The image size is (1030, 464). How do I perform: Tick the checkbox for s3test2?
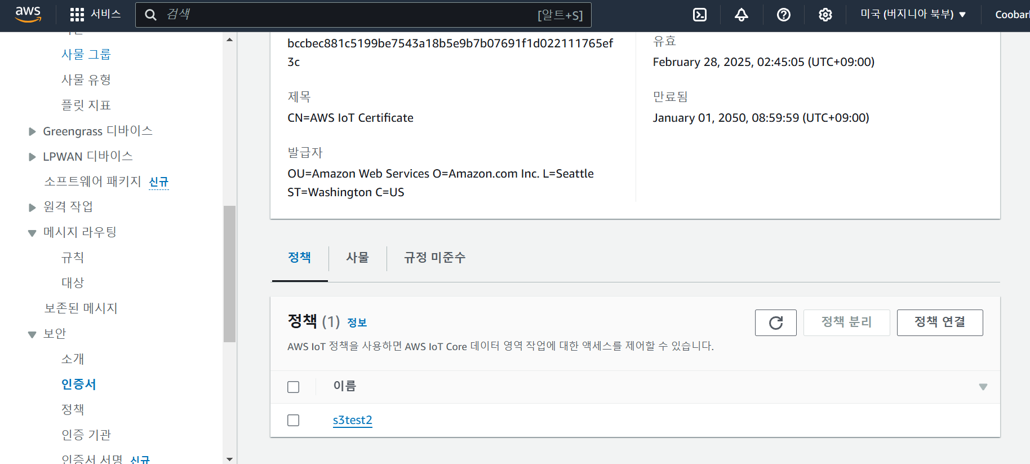tap(294, 420)
